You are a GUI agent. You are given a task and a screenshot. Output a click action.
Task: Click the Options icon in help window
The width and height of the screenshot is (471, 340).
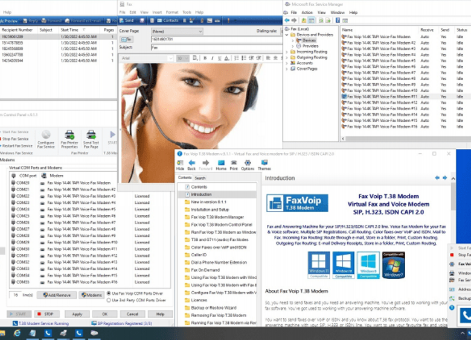pos(248,165)
